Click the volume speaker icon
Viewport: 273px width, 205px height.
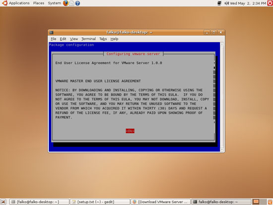226,3
